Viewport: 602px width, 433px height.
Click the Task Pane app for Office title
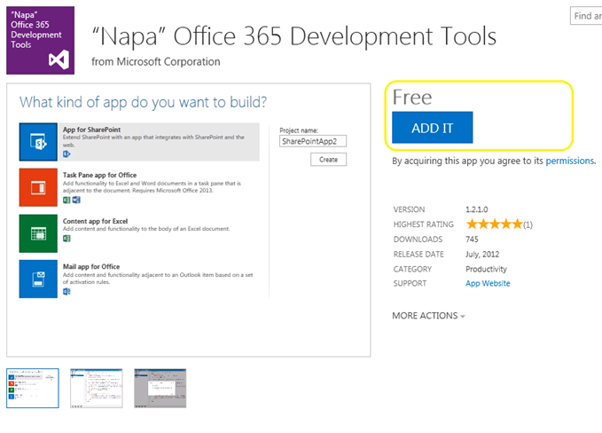100,175
